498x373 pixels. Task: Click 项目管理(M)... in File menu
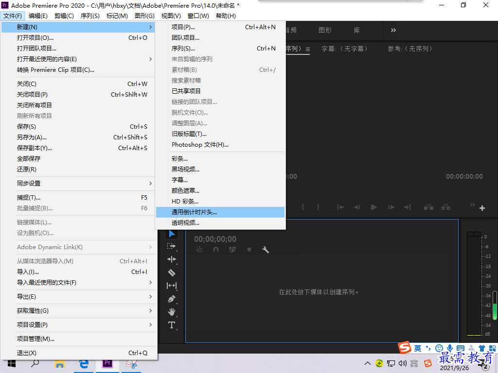point(78,339)
